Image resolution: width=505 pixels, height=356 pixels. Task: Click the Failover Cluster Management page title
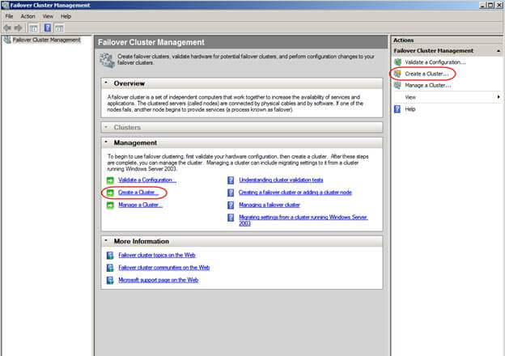(151, 43)
